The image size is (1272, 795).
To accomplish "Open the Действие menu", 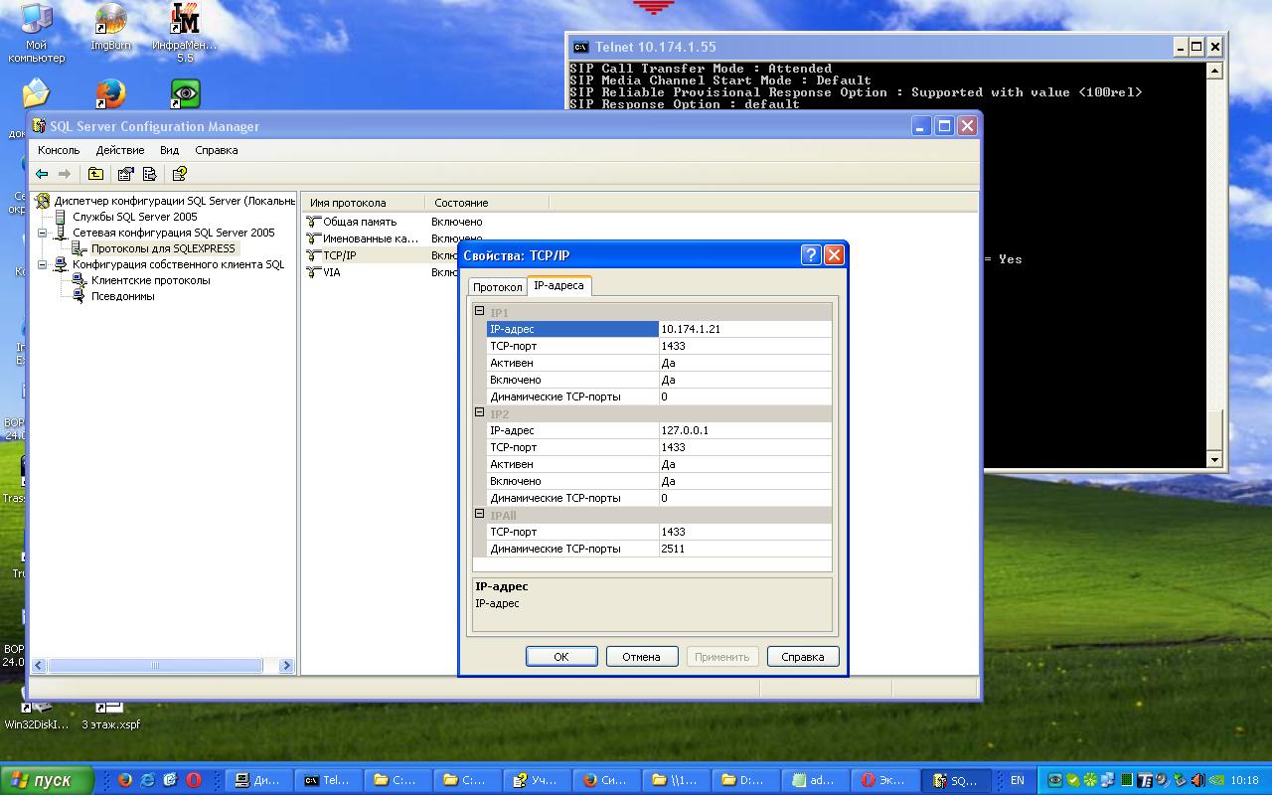I will click(119, 150).
